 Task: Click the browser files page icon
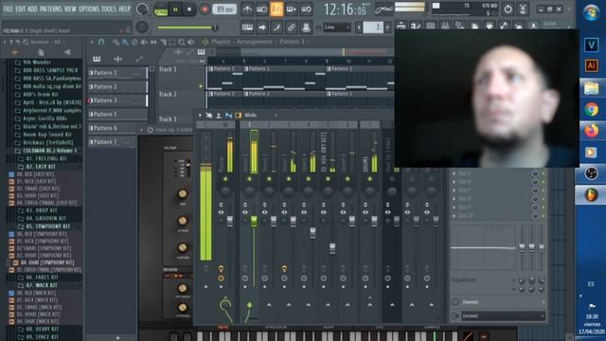coord(41,52)
